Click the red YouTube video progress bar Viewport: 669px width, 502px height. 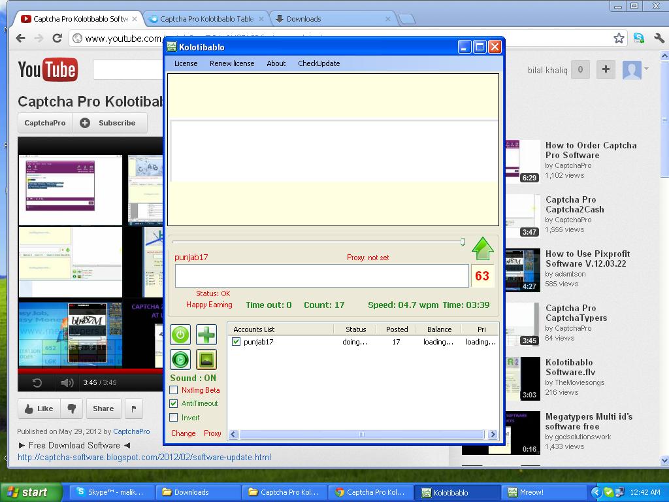point(90,371)
